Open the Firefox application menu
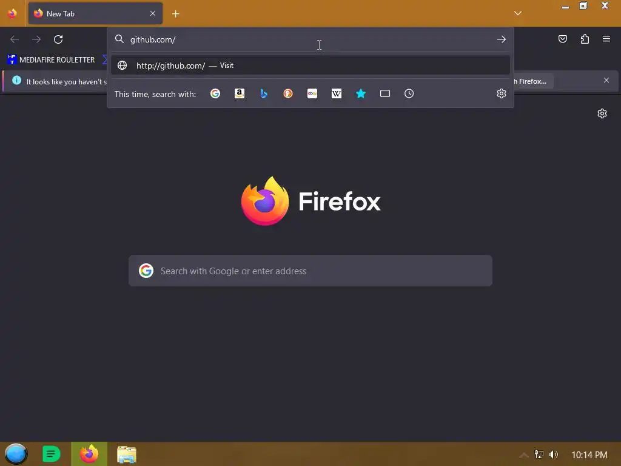 606,39
